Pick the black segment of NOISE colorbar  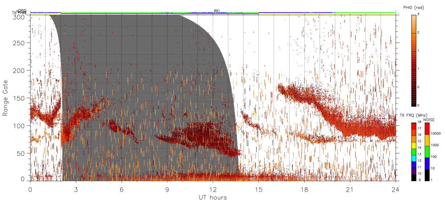coord(427,175)
